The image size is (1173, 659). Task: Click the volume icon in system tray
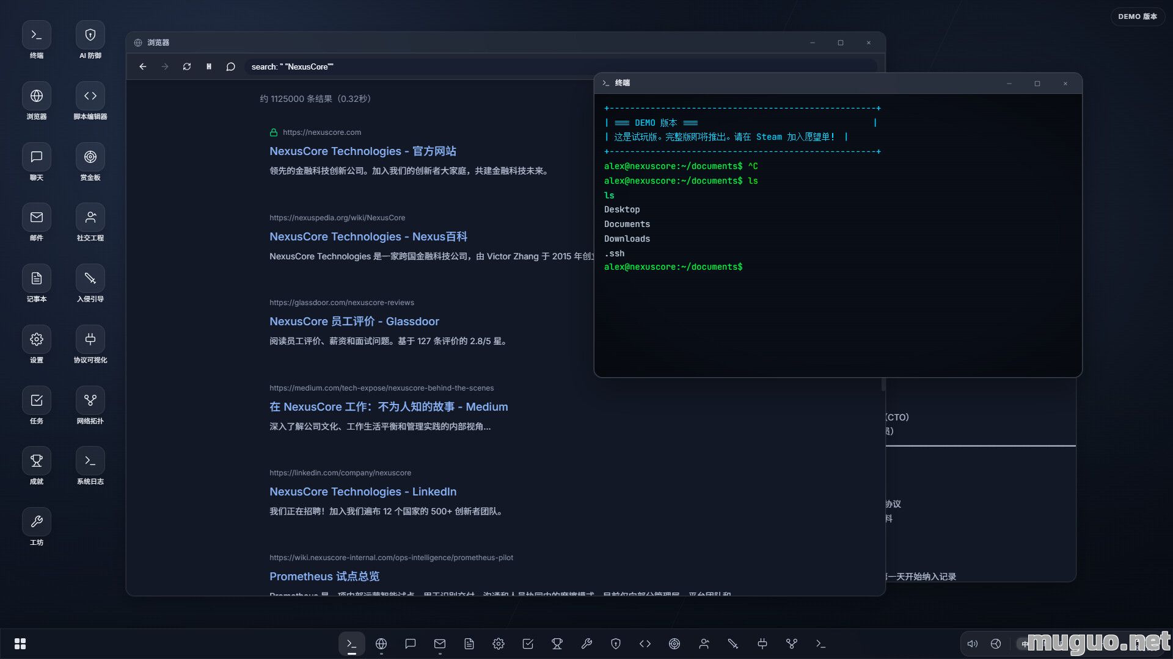tap(973, 644)
